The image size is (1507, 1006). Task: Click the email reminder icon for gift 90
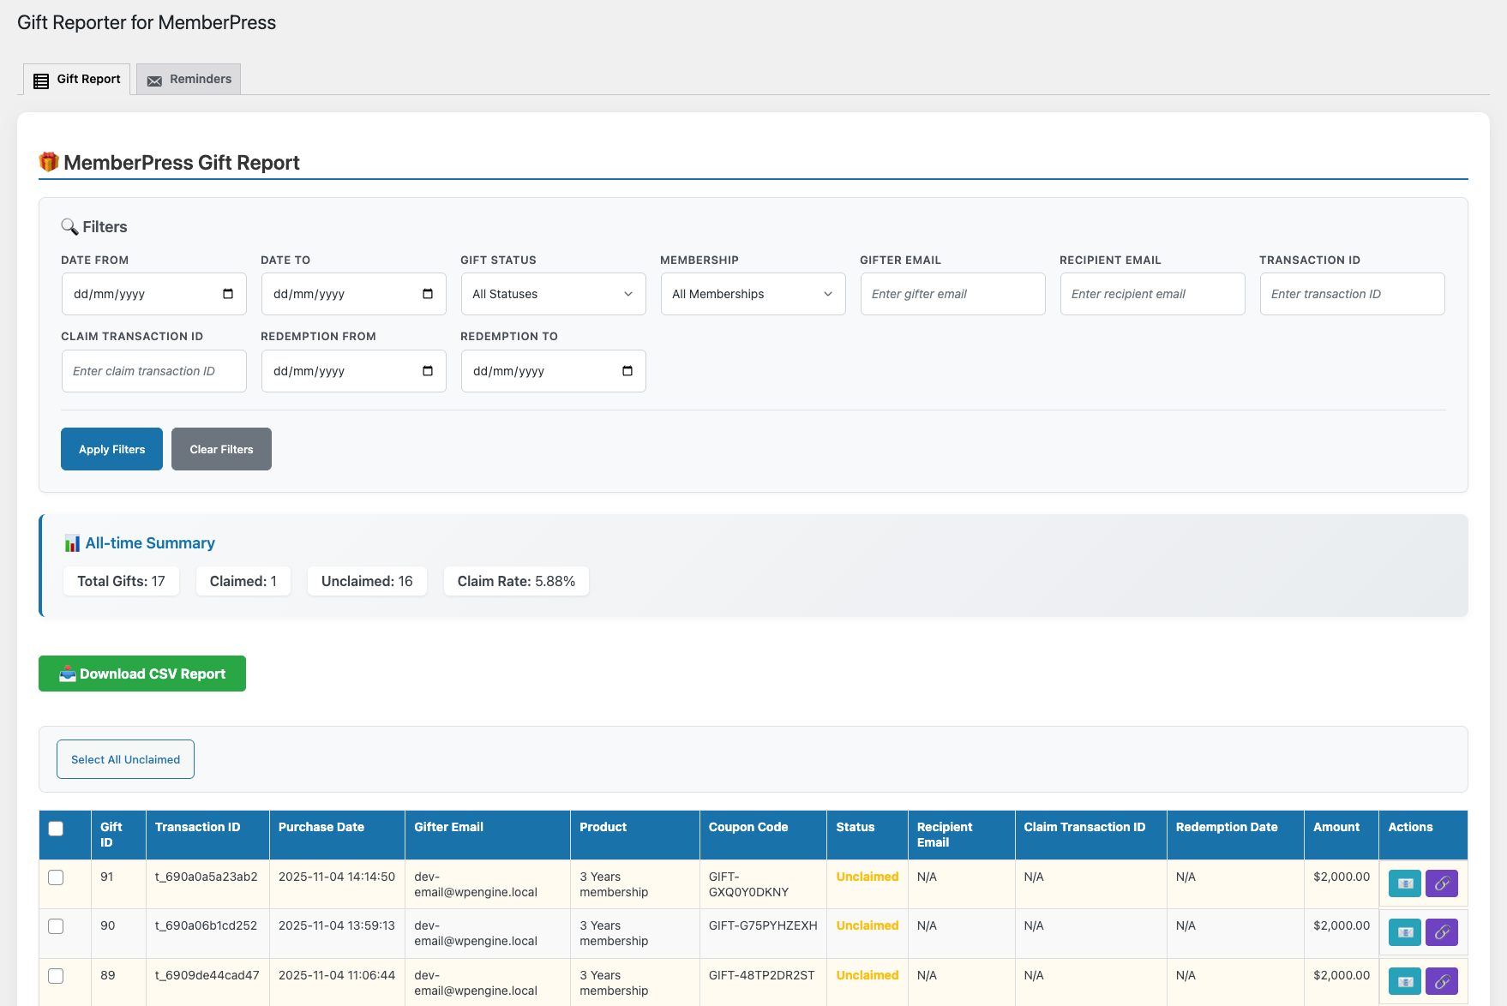1403,932
